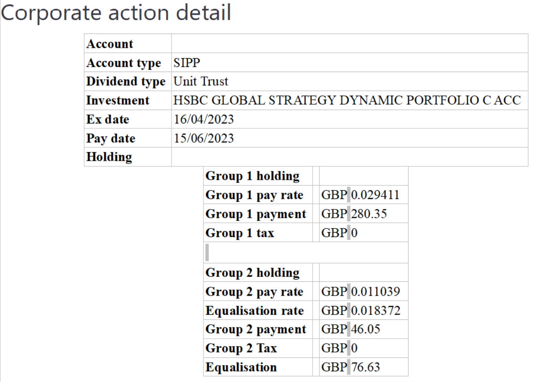The width and height of the screenshot is (538, 382).
Task: Click the 'SIPP' account type value
Action: tap(187, 63)
